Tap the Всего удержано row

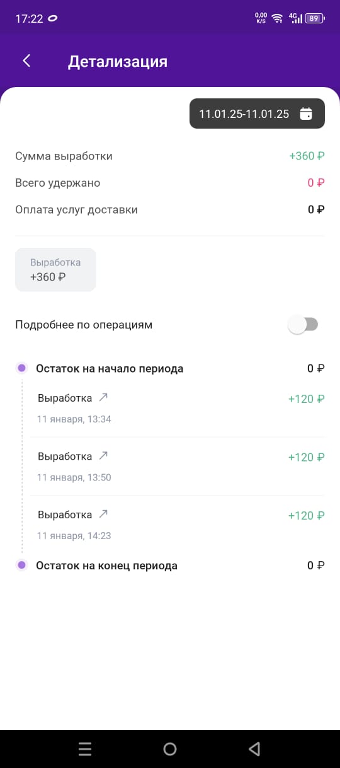(170, 183)
